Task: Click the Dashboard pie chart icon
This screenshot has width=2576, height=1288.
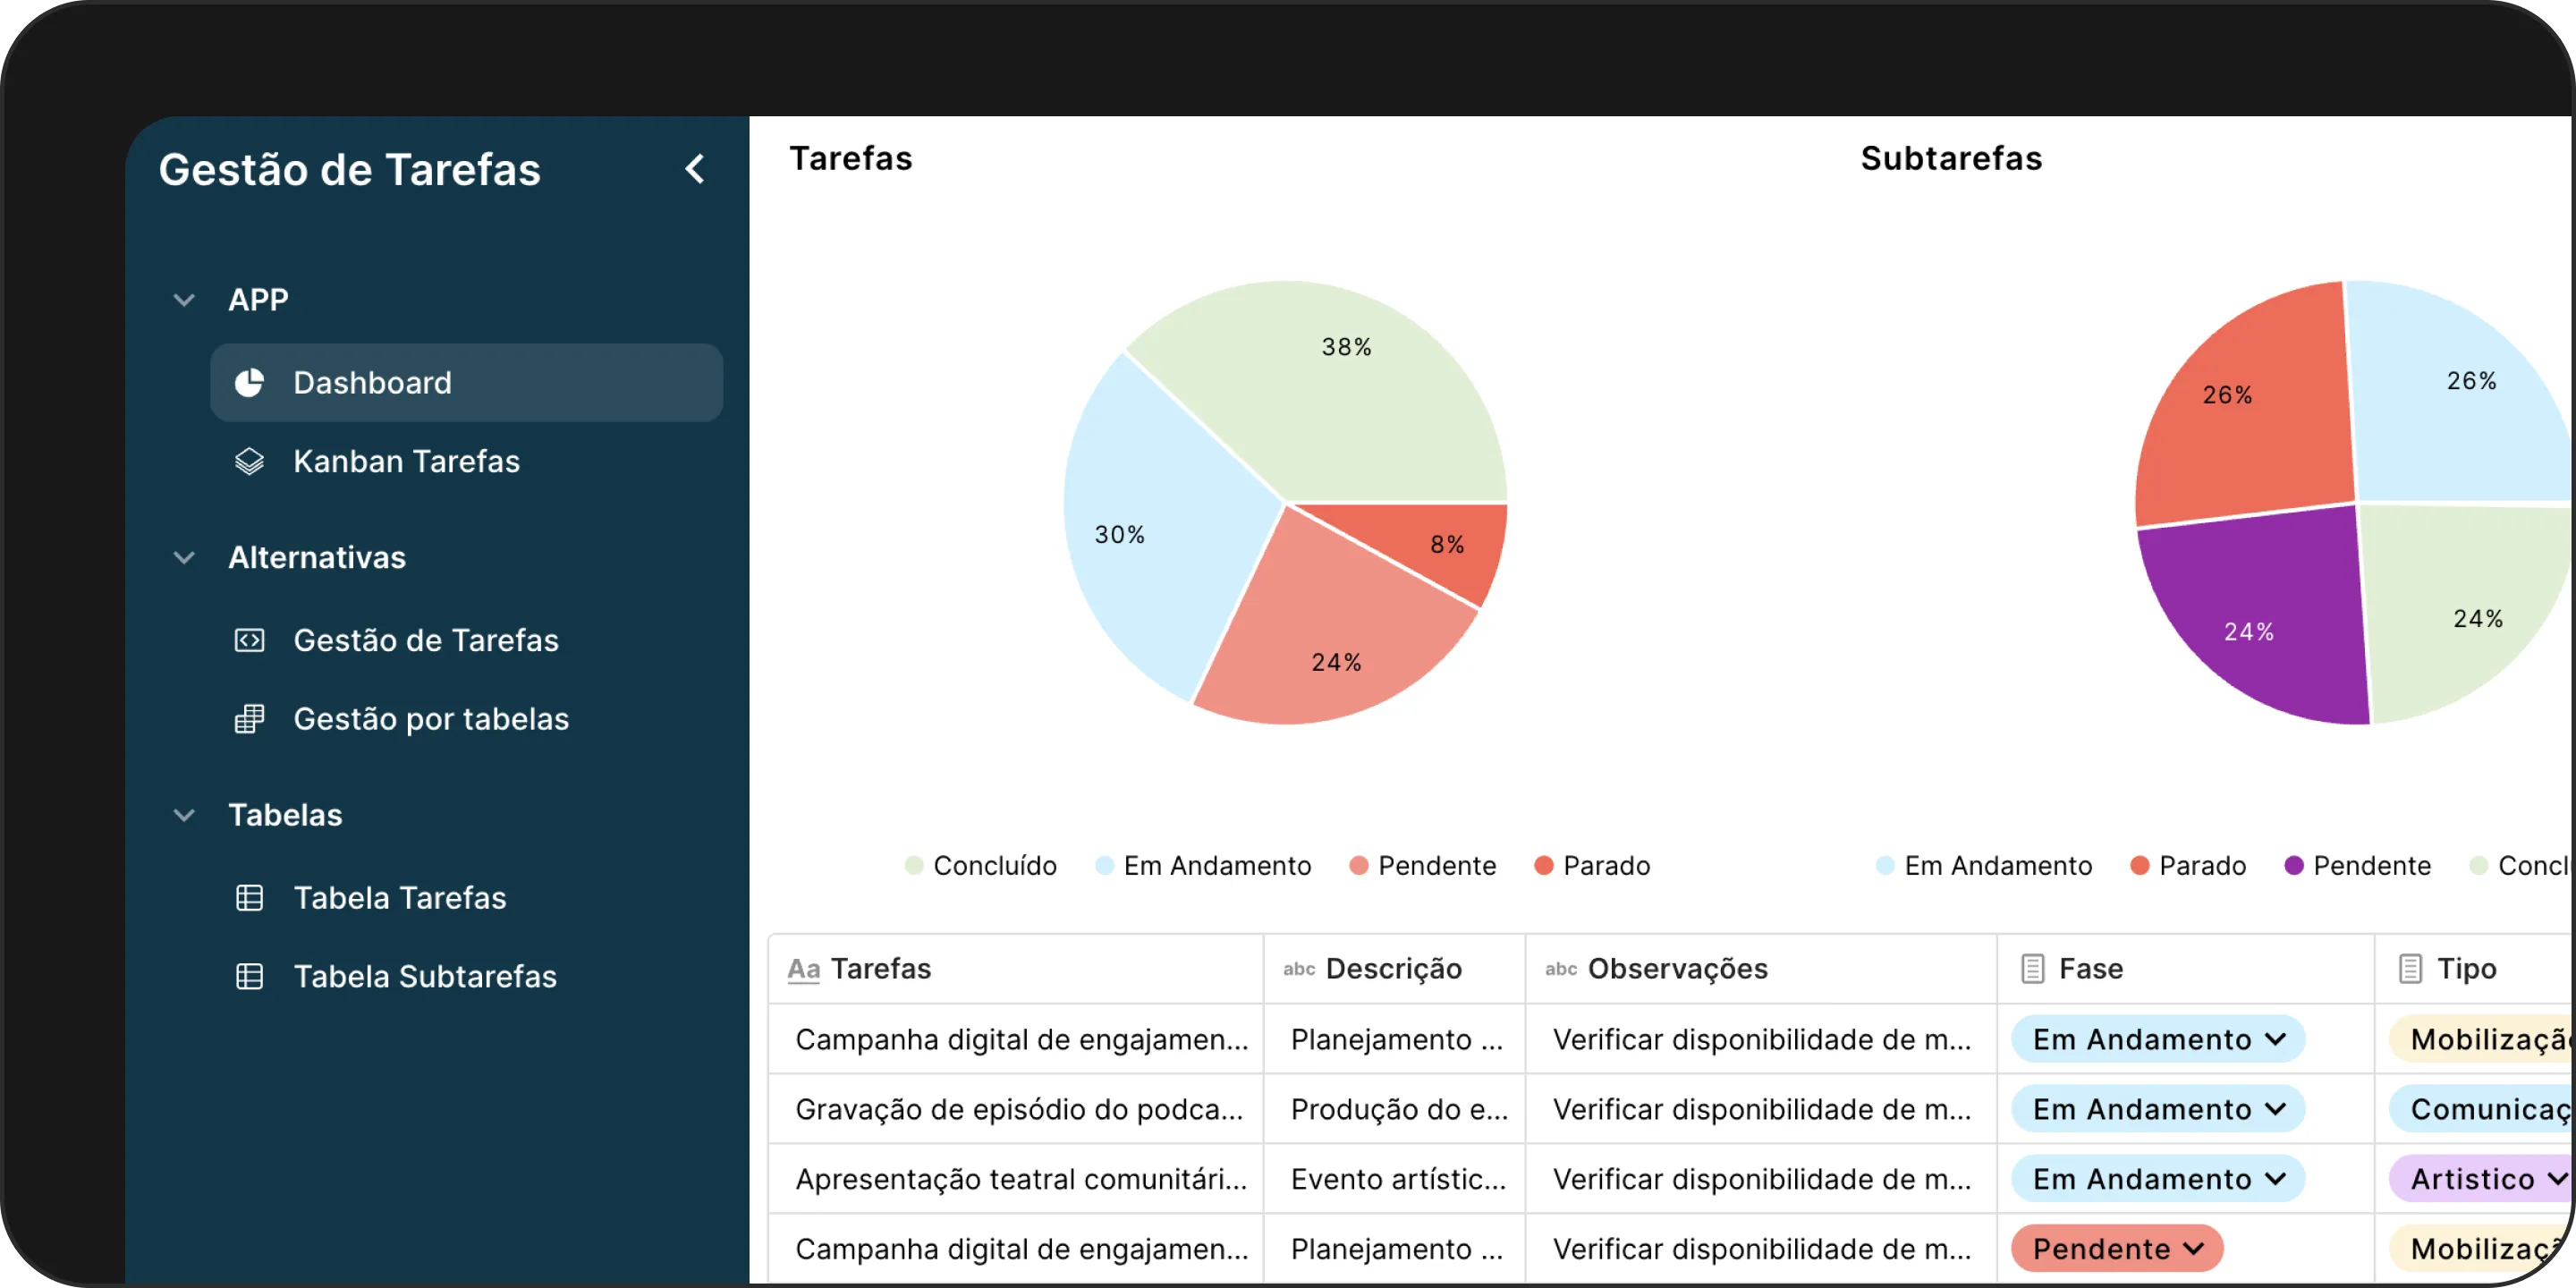Action: click(249, 383)
